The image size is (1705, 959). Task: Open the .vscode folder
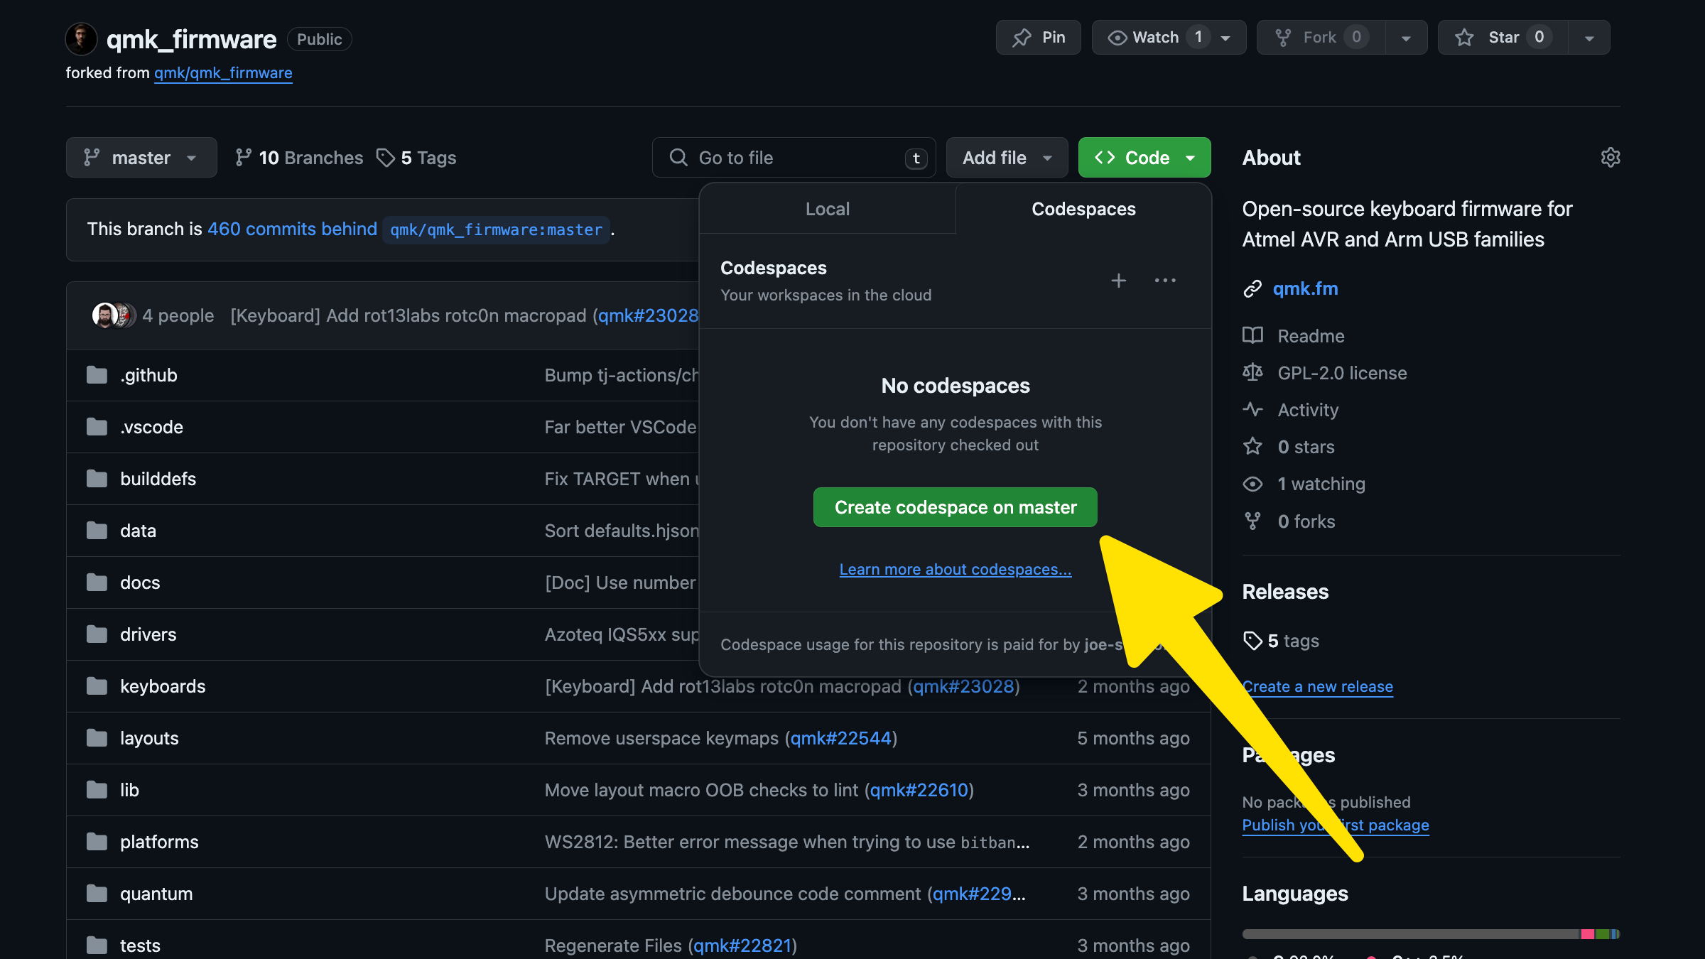151,427
